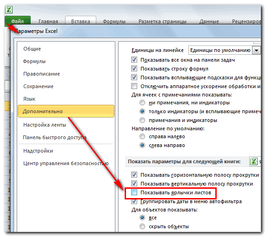Select примечания и индикаторы radio option
The image size is (266, 237).
(x=142, y=120)
